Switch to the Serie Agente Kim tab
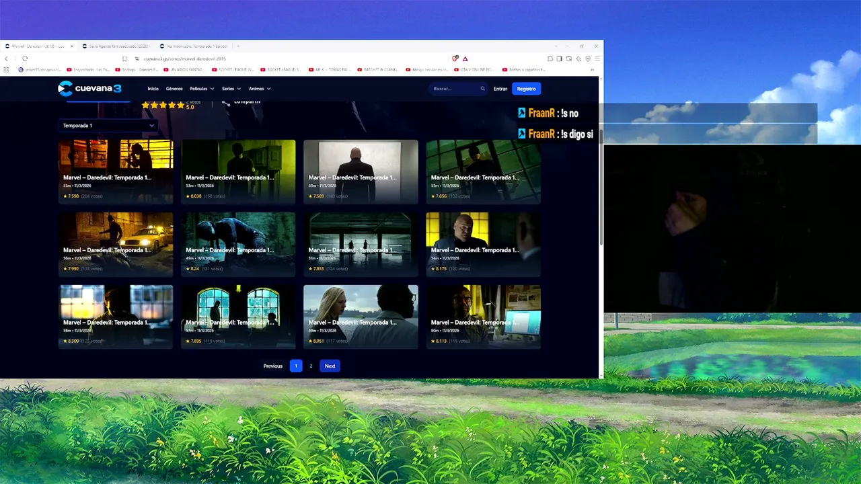861x484 pixels. 118,46
